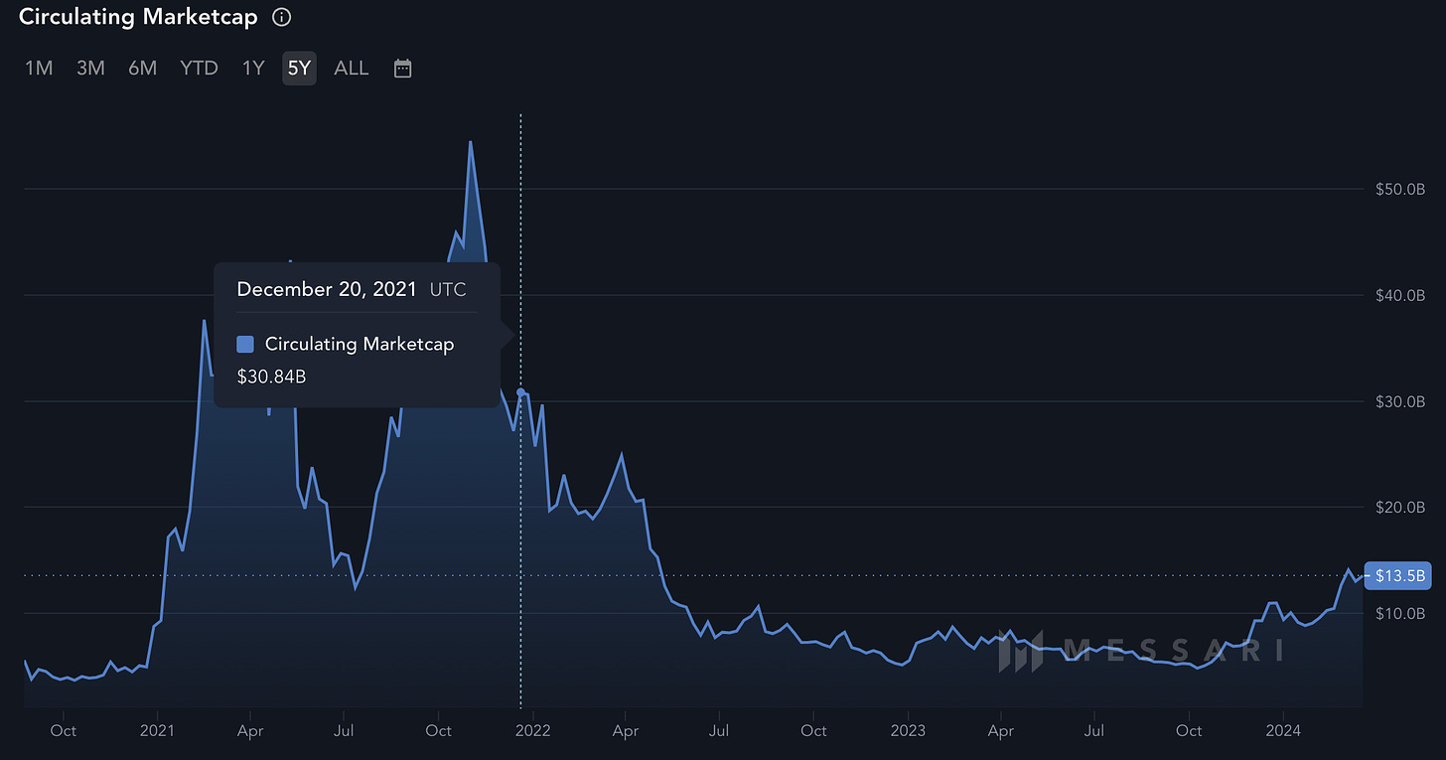
Task: Show ALL historical data
Action: [x=352, y=69]
